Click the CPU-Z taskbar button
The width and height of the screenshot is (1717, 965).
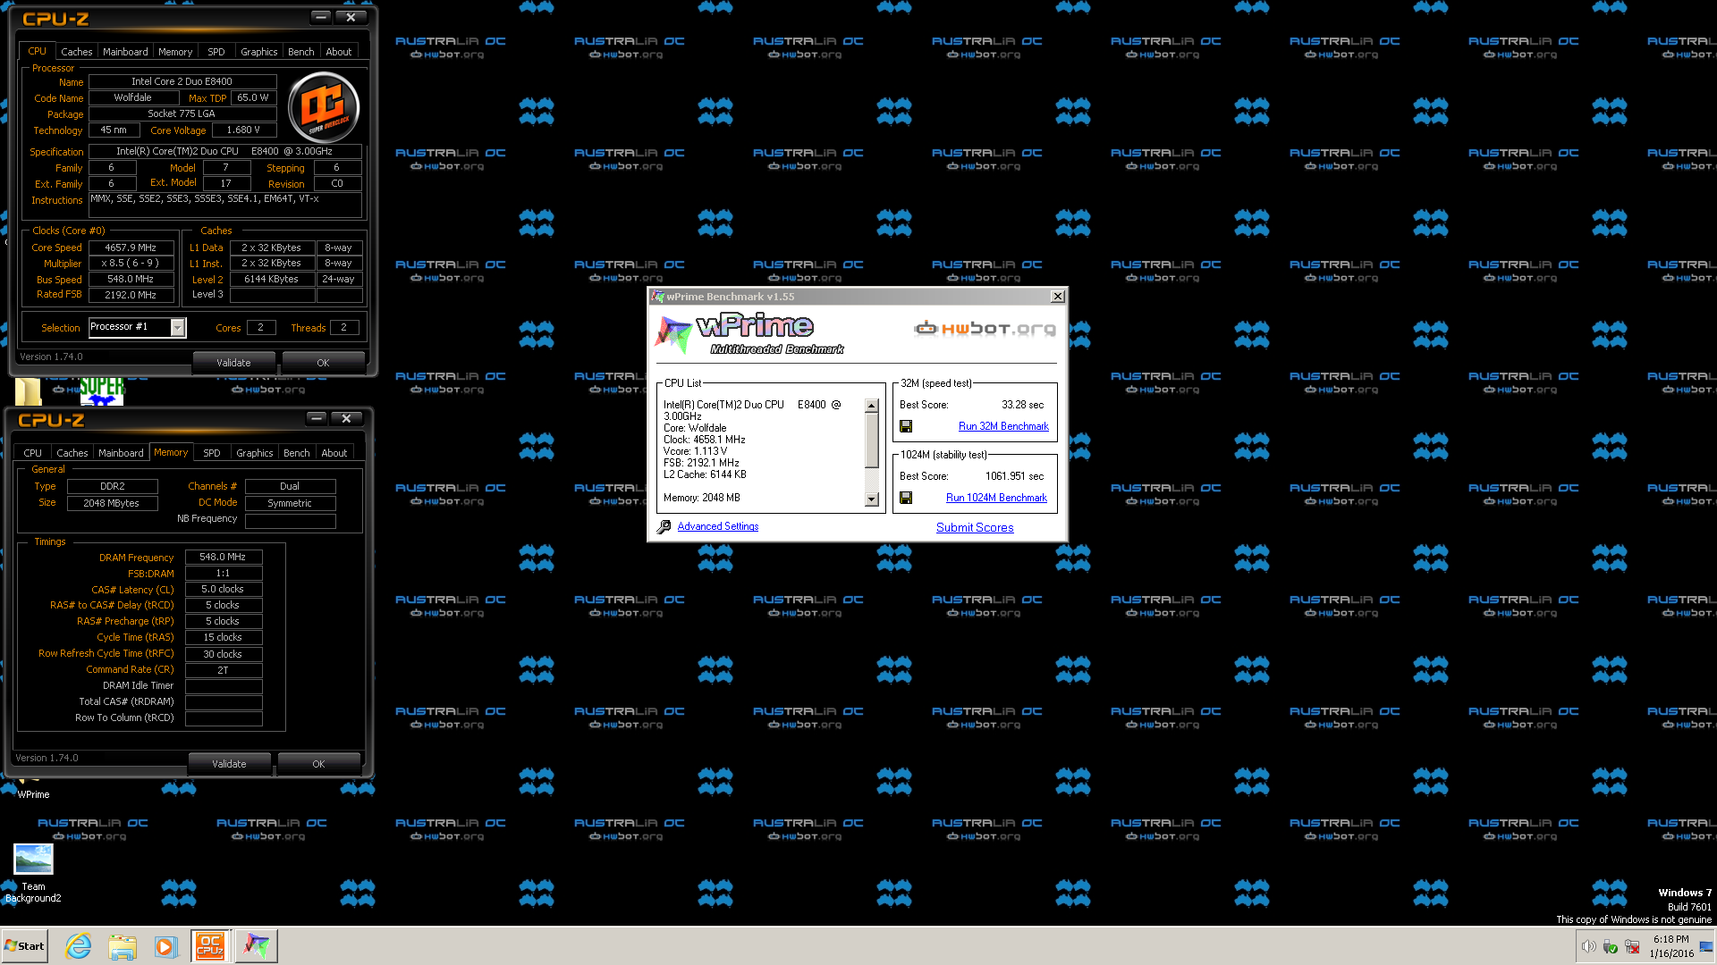click(210, 946)
